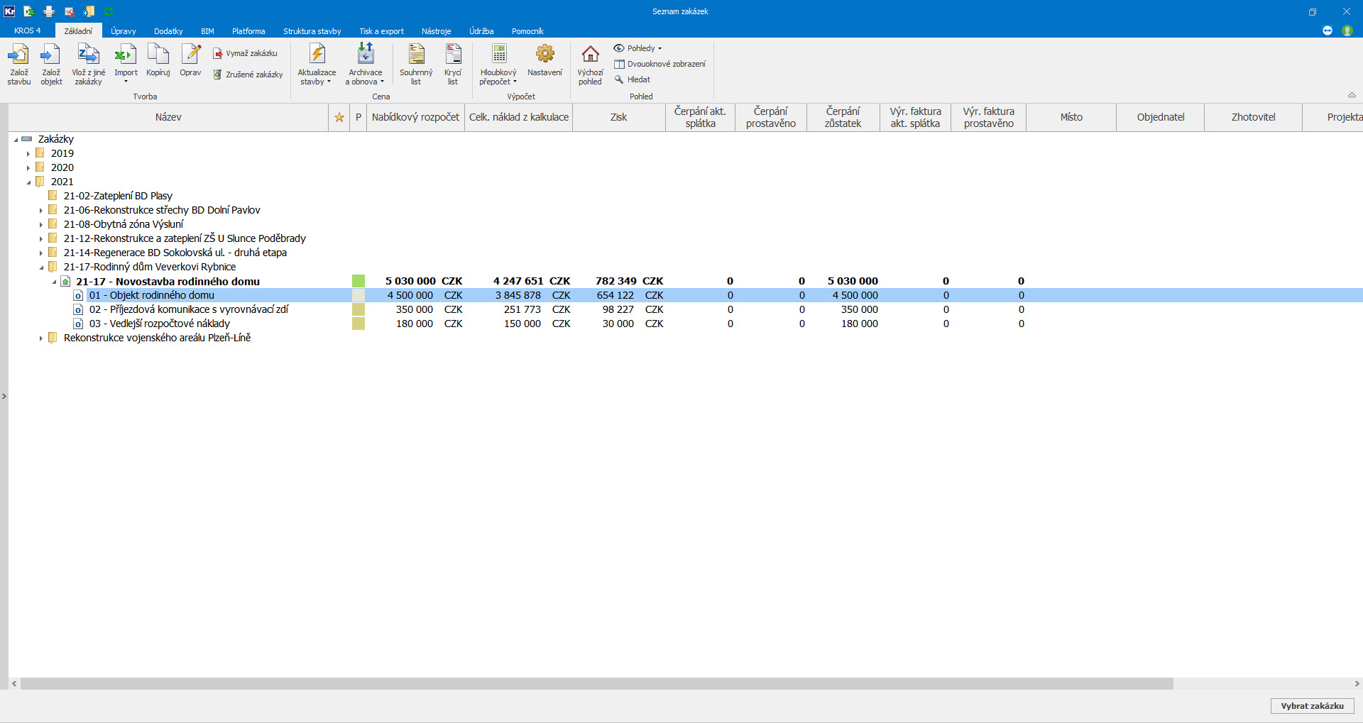Click the Výchozí pohled home icon
The height and width of the screenshot is (723, 1363).
pos(590,55)
